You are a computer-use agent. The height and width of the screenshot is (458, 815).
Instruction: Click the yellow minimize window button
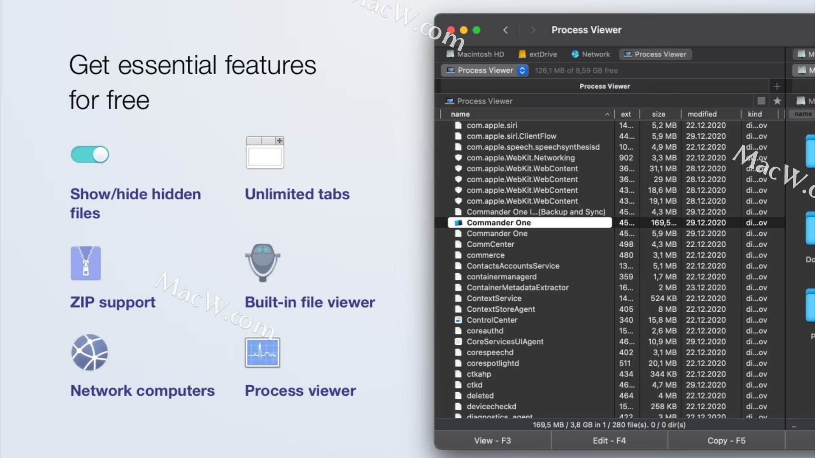[464, 30]
